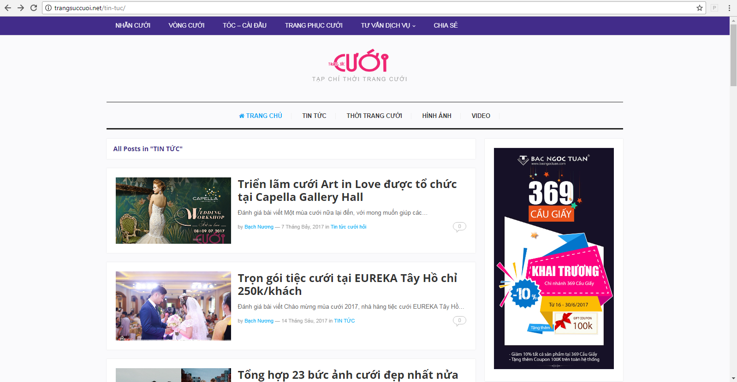Viewport: 737px width, 382px height.
Task: Bookmark this page with the star icon
Action: pyautogui.click(x=699, y=8)
